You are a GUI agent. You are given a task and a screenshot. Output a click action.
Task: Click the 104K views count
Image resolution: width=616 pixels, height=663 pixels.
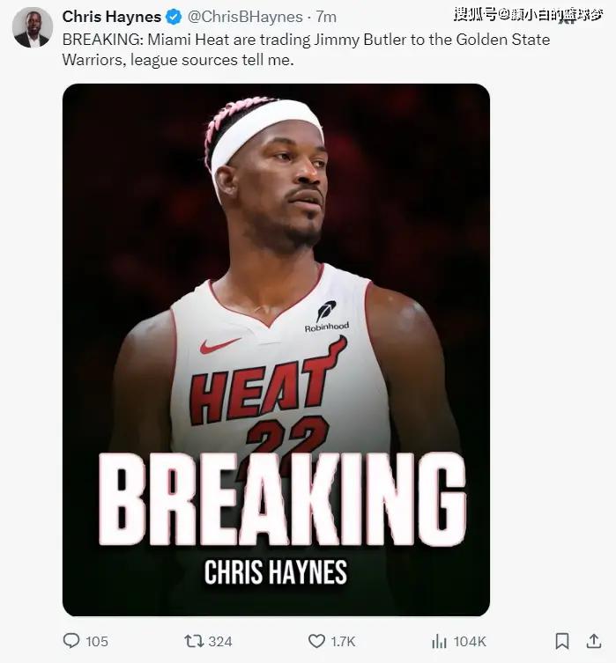click(x=470, y=642)
